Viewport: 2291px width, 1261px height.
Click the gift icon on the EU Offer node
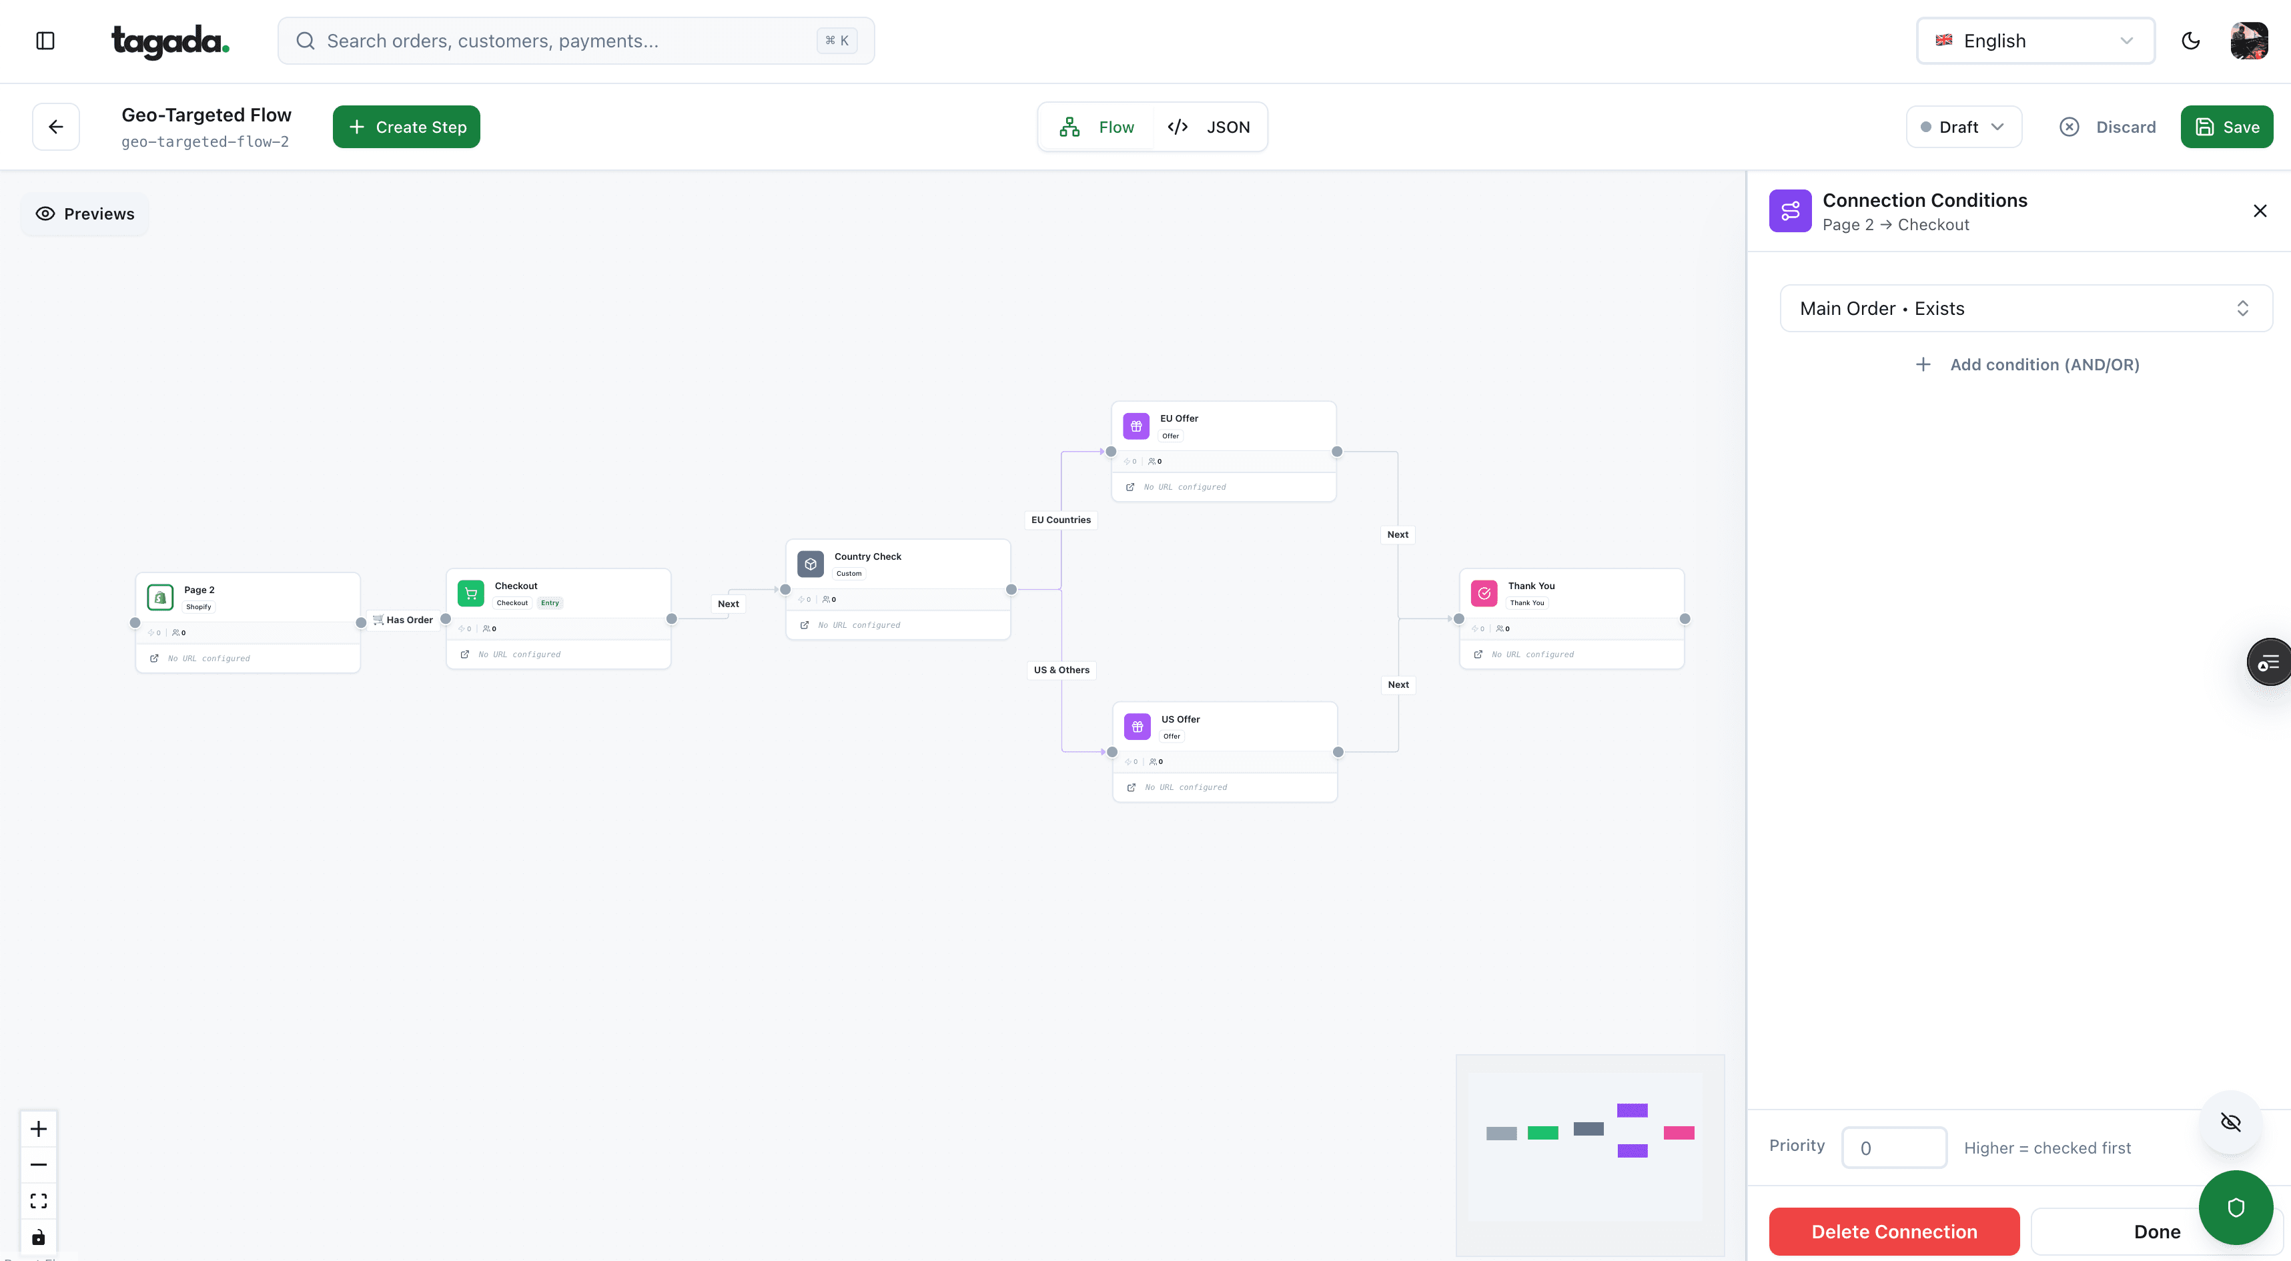tap(1135, 425)
